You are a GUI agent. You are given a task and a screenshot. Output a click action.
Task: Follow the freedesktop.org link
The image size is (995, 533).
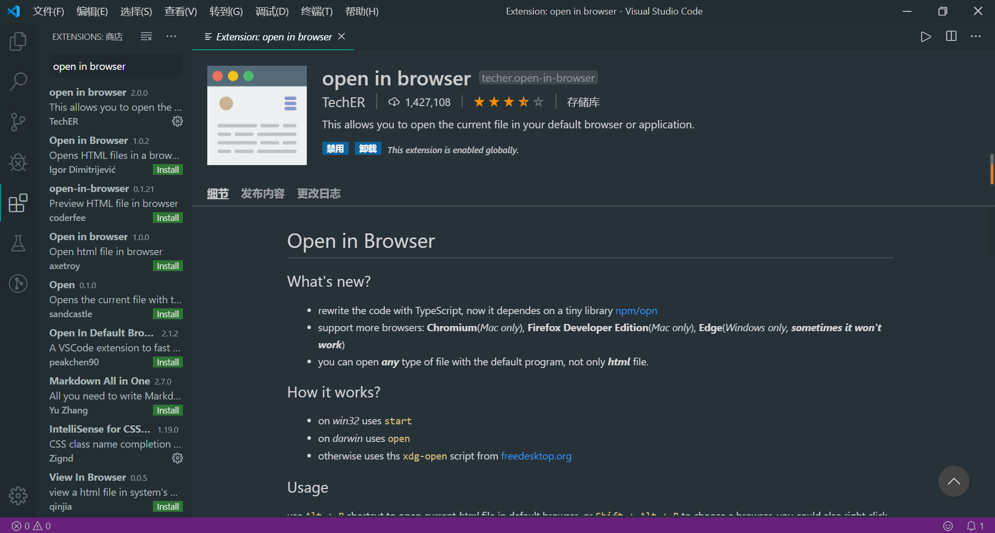click(536, 456)
